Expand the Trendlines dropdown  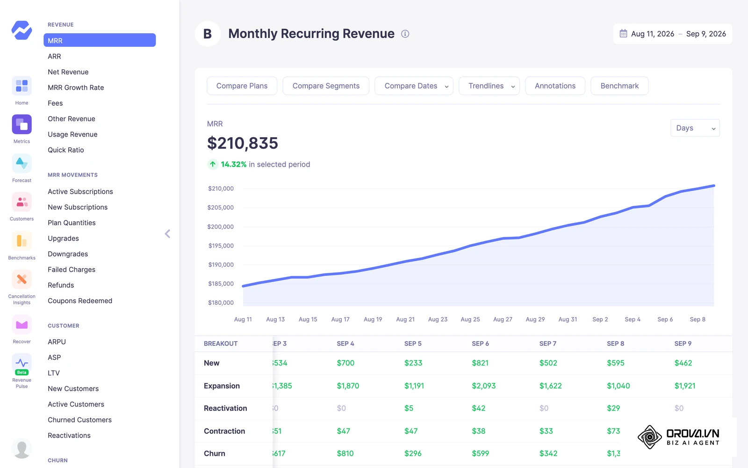[x=489, y=86]
